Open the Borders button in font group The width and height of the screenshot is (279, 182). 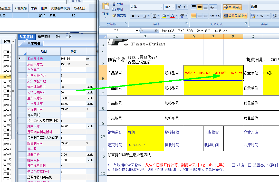click(154, 16)
